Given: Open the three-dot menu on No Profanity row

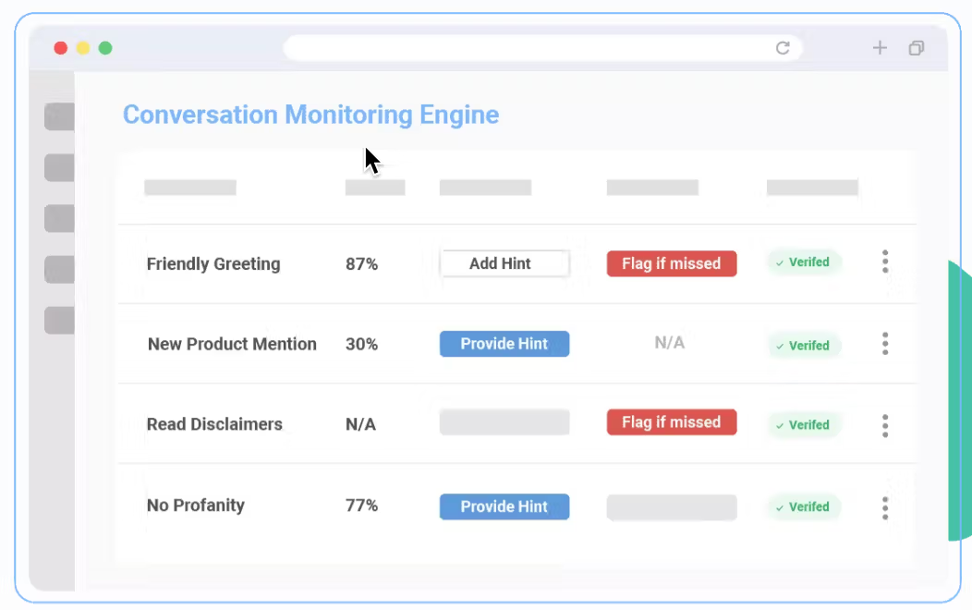Looking at the screenshot, I should [885, 507].
